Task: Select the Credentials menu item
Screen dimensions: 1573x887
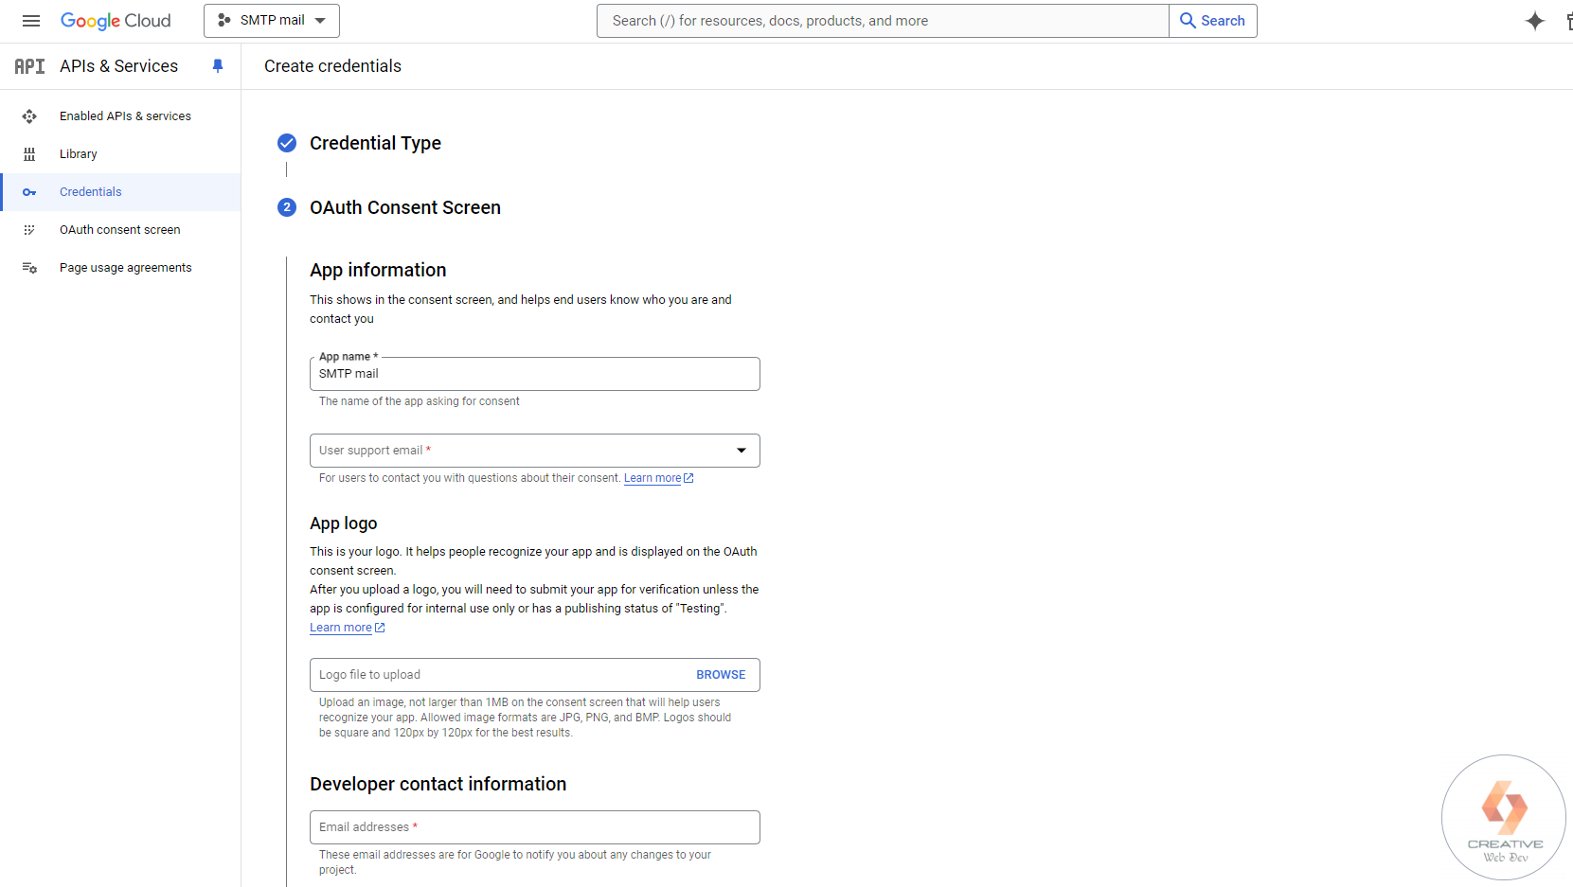Action: [120, 192]
